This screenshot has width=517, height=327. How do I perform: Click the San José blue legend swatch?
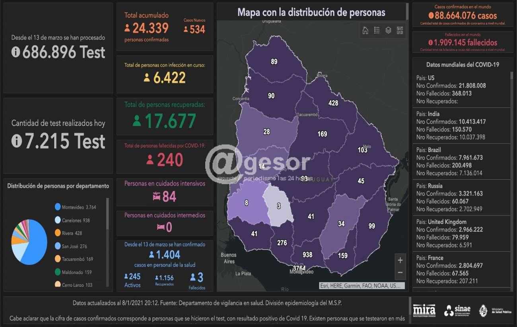pos(58,246)
